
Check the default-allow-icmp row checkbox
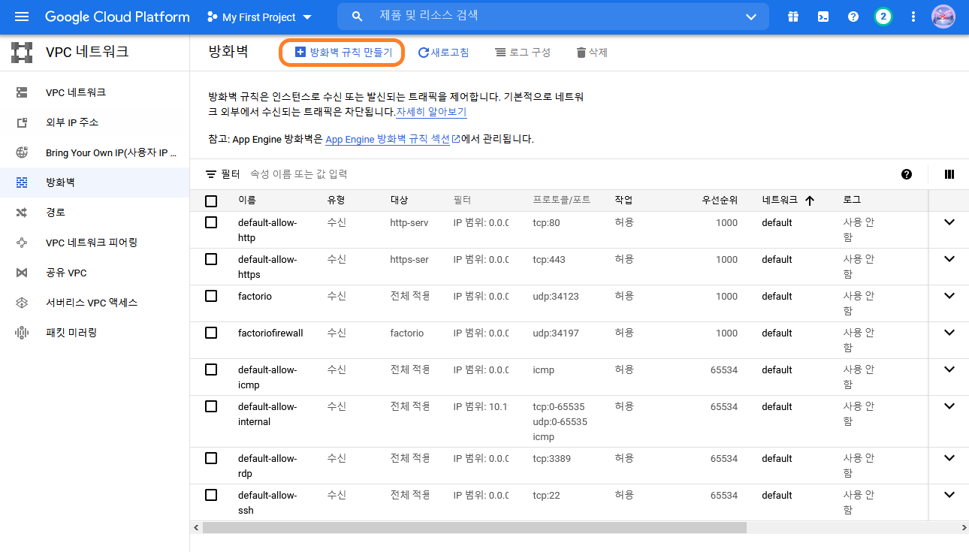click(211, 370)
